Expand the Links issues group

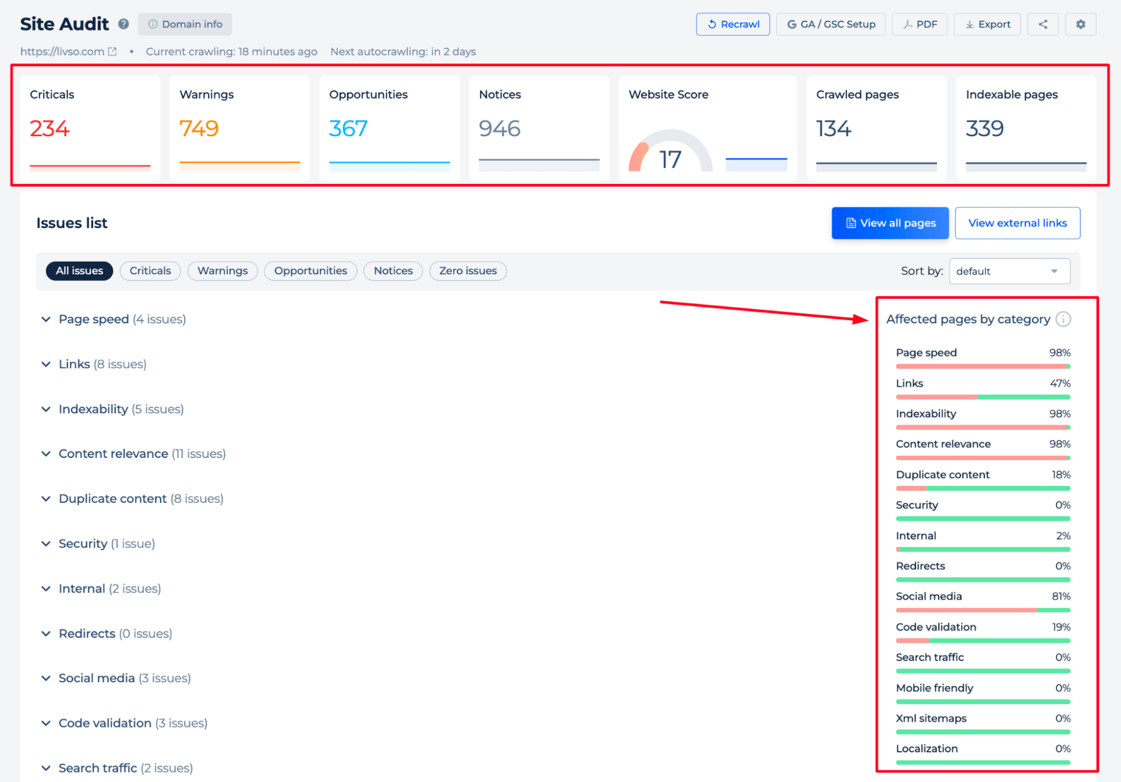point(94,364)
